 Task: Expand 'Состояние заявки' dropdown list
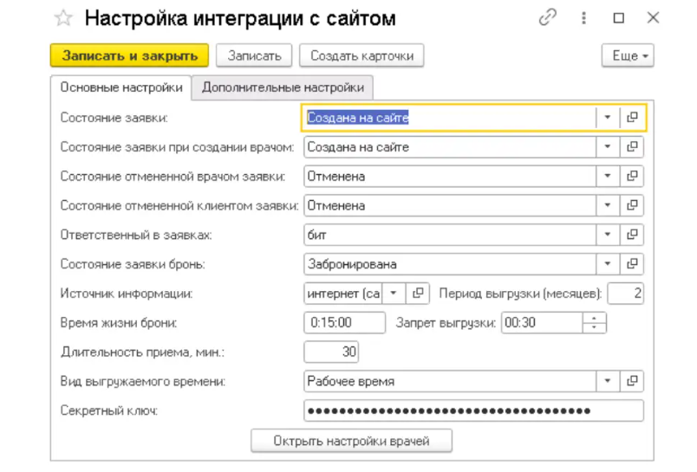pos(608,118)
